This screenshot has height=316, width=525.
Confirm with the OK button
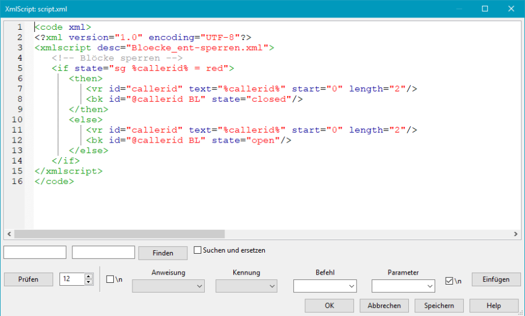[x=329, y=306]
